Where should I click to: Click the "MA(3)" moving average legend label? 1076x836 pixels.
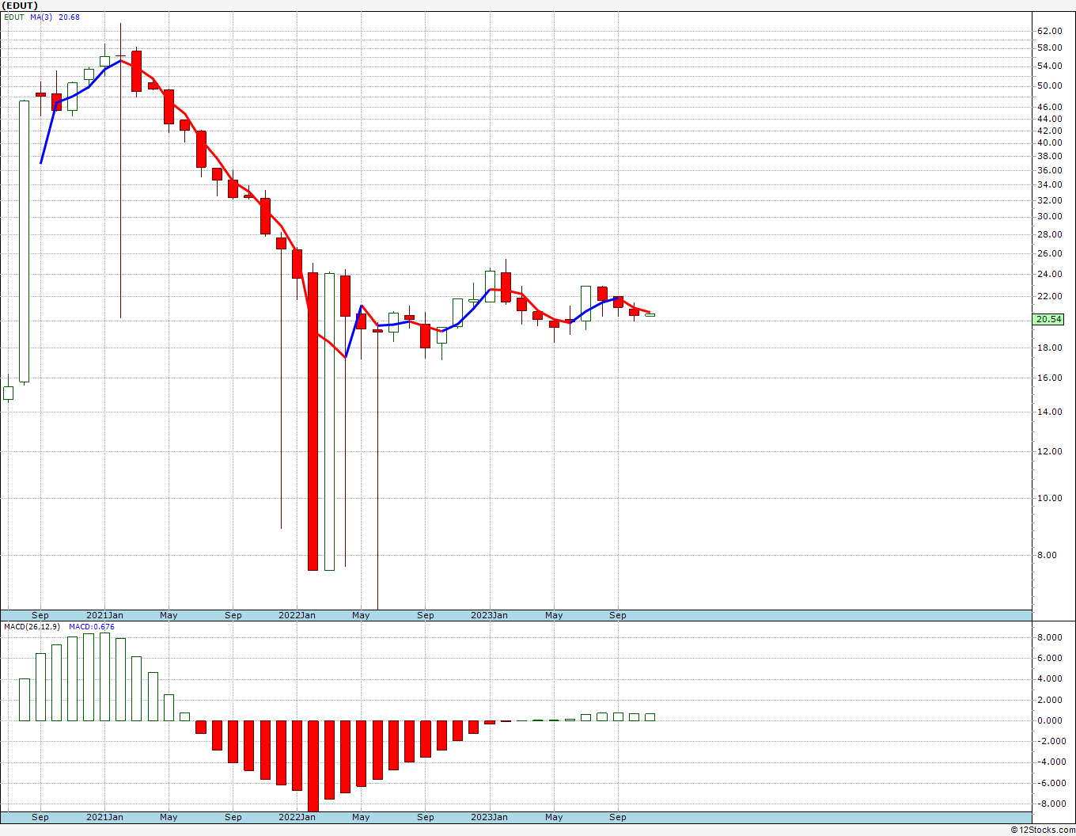tap(42, 17)
